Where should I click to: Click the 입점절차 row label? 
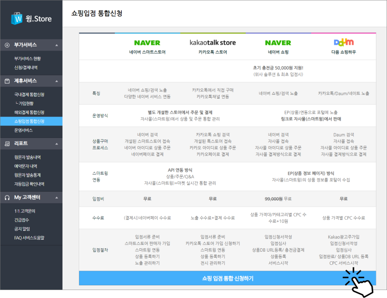pos(100,250)
